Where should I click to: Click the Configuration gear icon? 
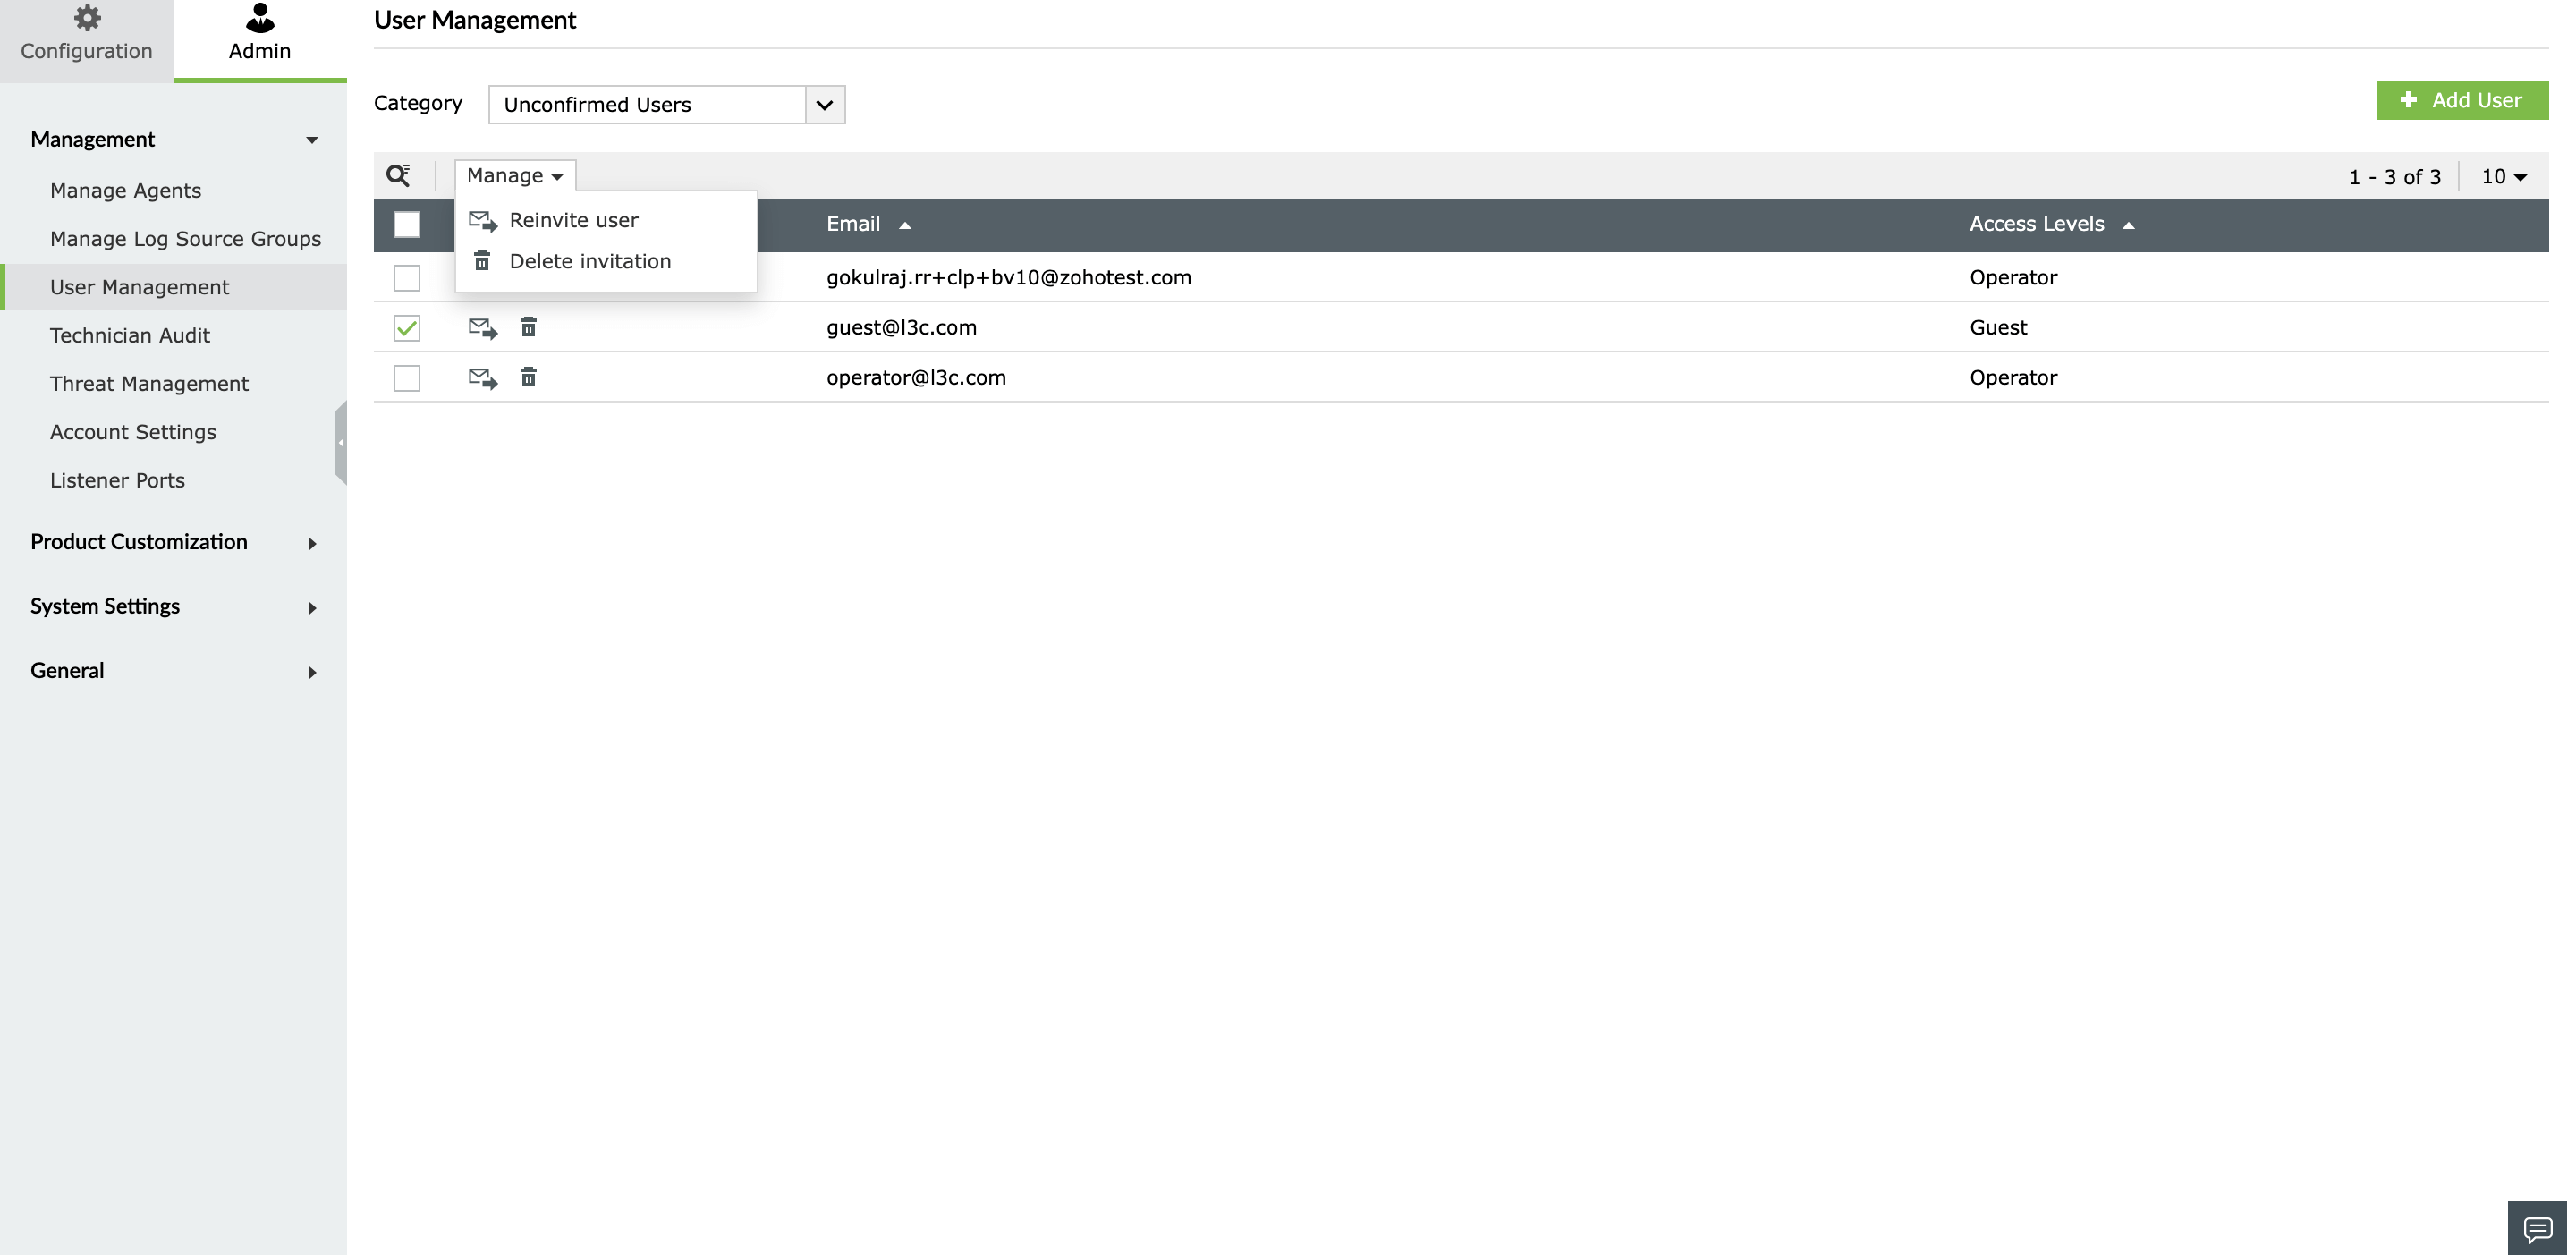[87, 18]
